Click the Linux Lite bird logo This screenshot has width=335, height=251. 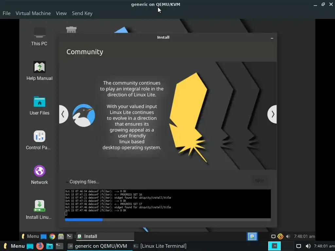[x=83, y=115]
